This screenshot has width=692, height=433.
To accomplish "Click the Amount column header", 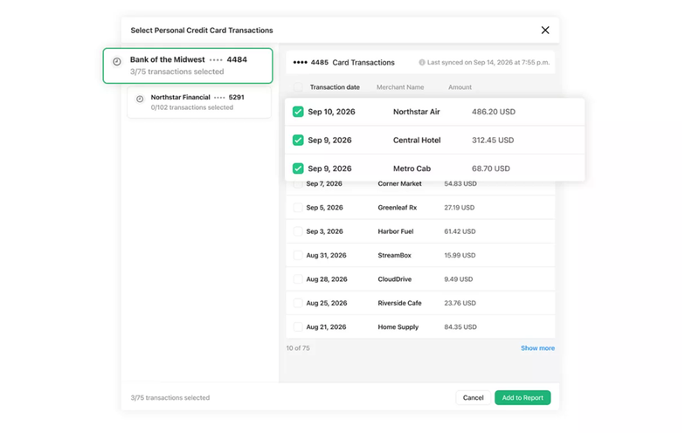I will [460, 87].
